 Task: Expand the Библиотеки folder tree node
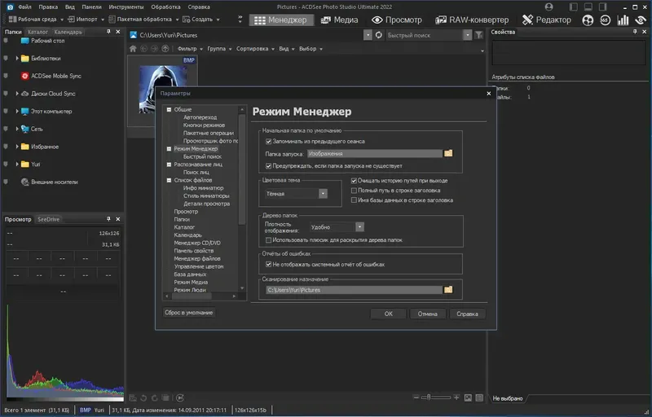pos(17,59)
